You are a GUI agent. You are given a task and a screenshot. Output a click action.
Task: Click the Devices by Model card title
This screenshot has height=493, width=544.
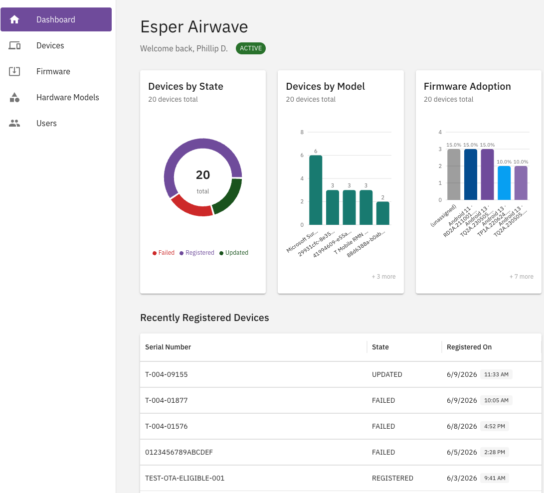point(326,86)
